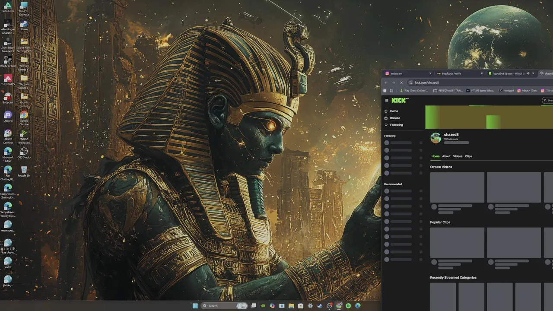Open the Wroyals Games folder below Dans New Gaming PICS

tap(24, 63)
